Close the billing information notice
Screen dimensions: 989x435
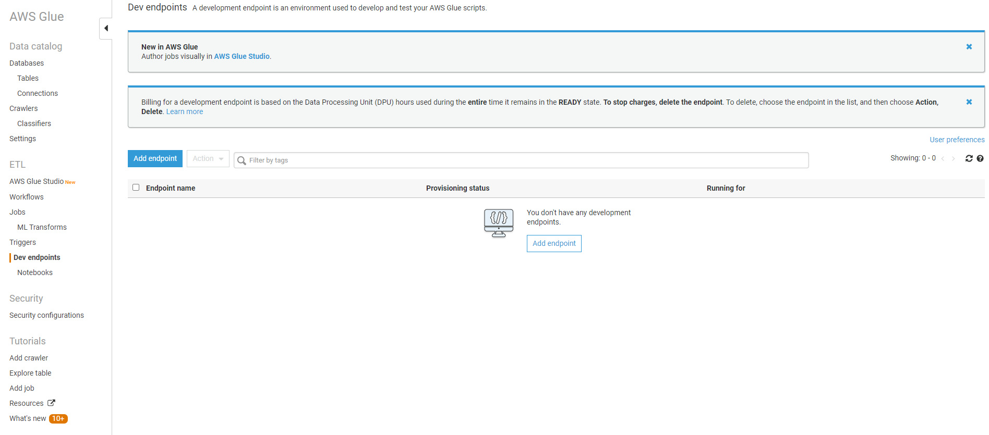969,102
